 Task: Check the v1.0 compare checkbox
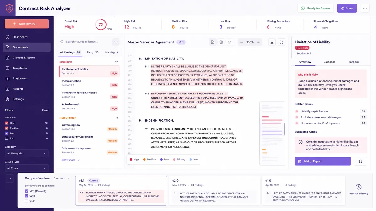click(x=26, y=201)
